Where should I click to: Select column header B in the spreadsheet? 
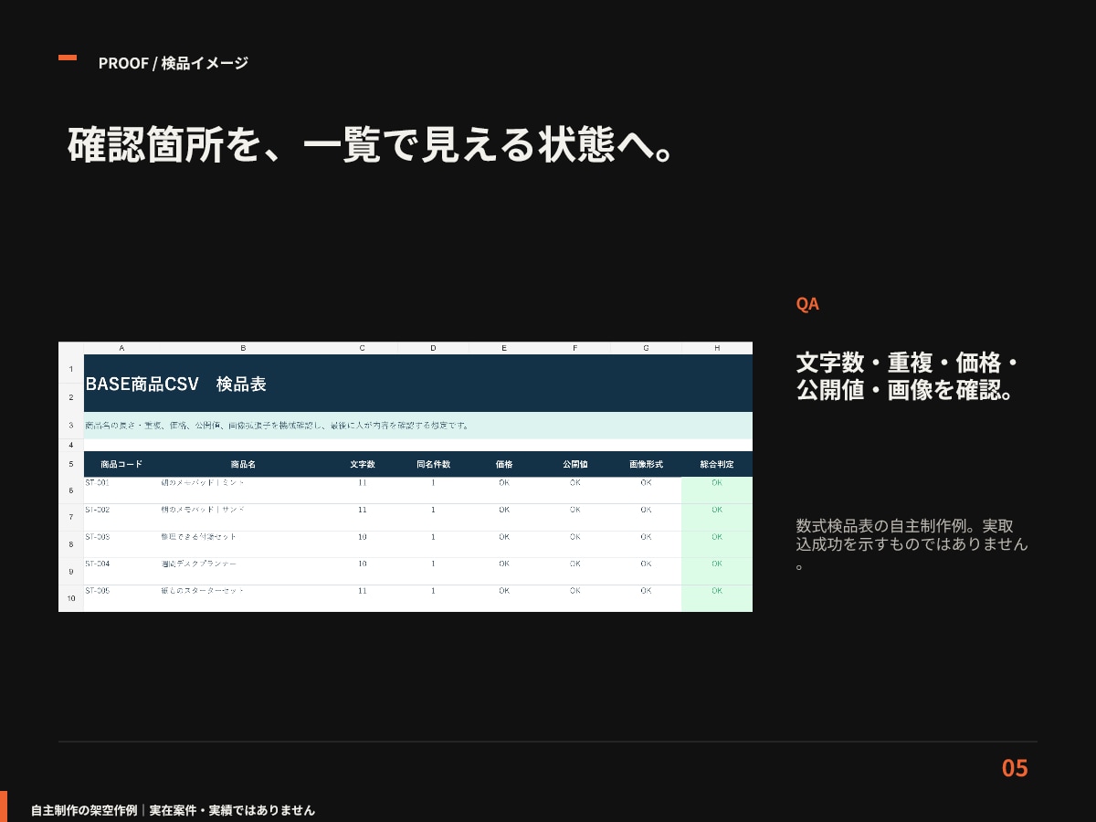point(243,348)
